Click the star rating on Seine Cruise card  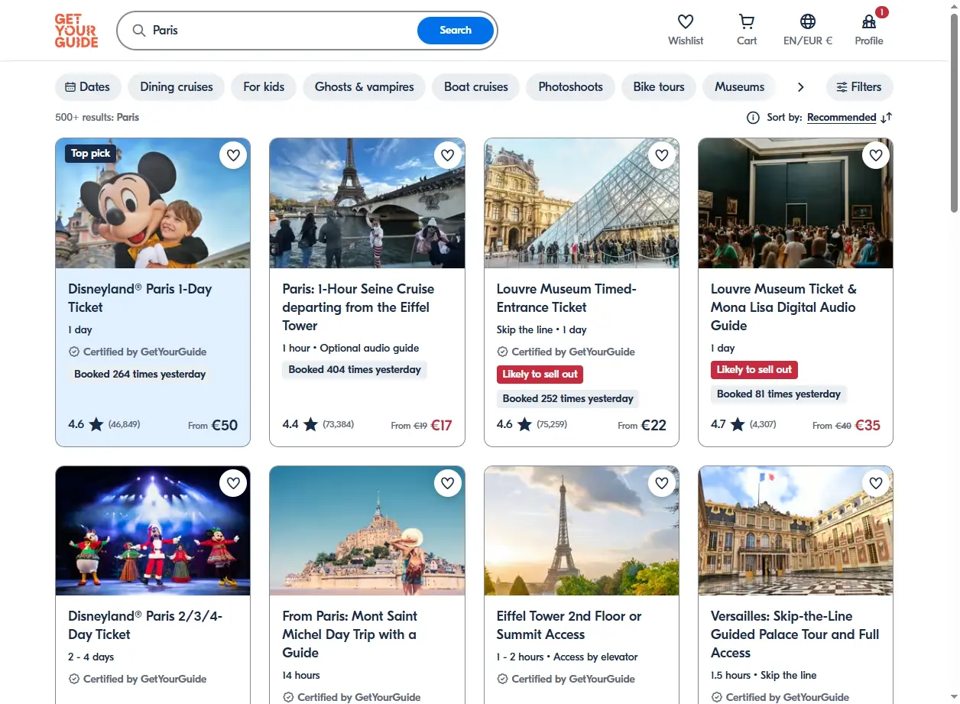[x=310, y=424]
